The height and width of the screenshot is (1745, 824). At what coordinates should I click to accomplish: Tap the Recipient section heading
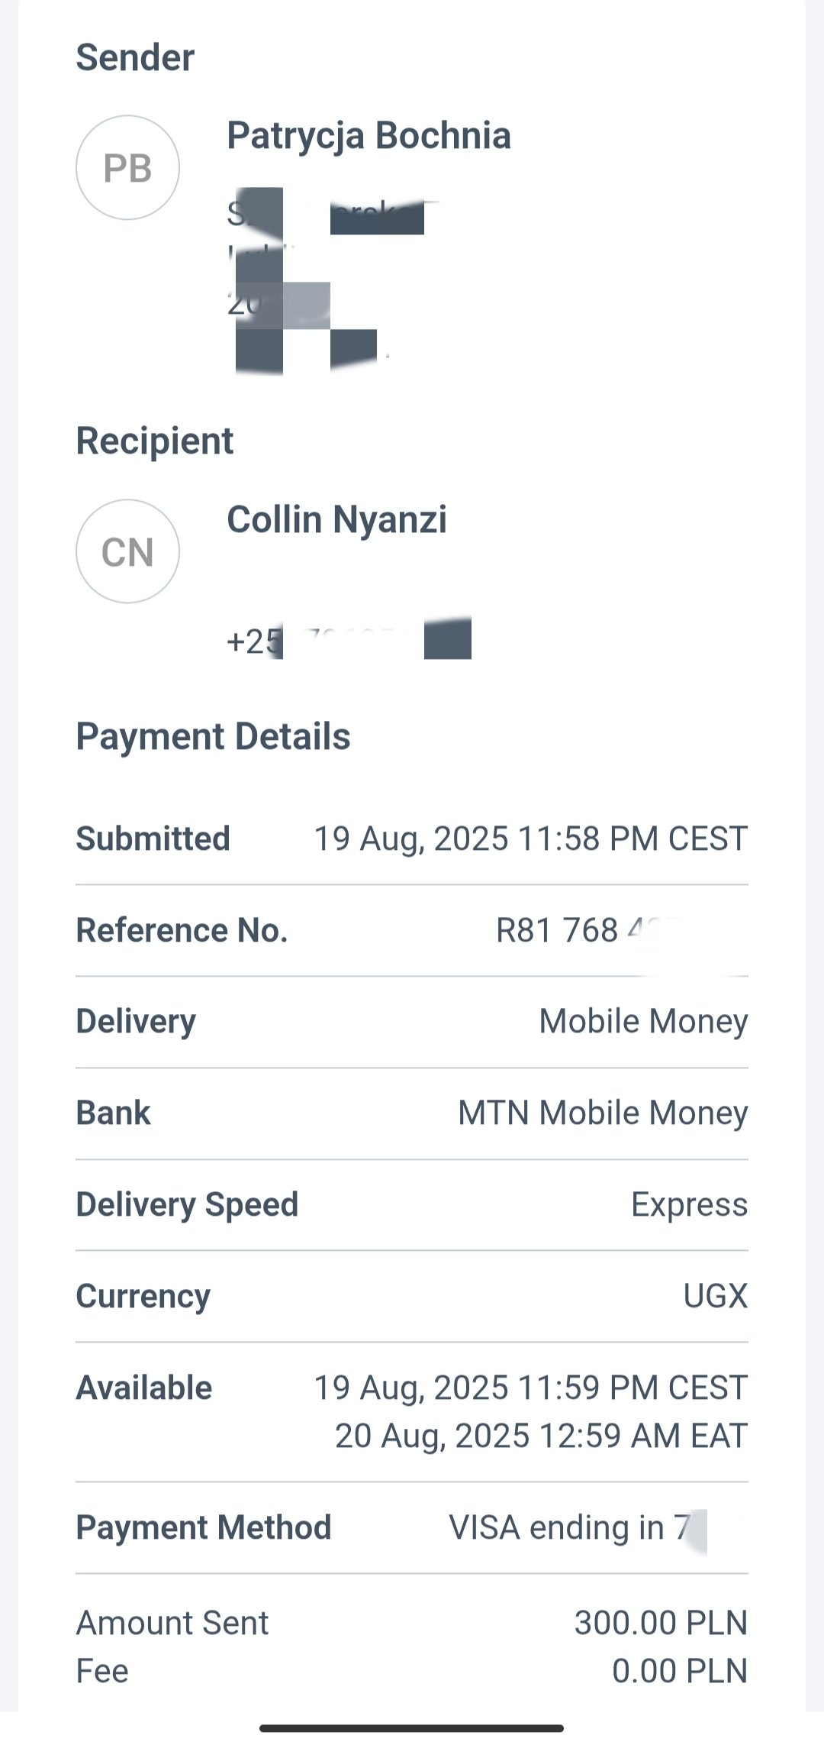click(155, 441)
